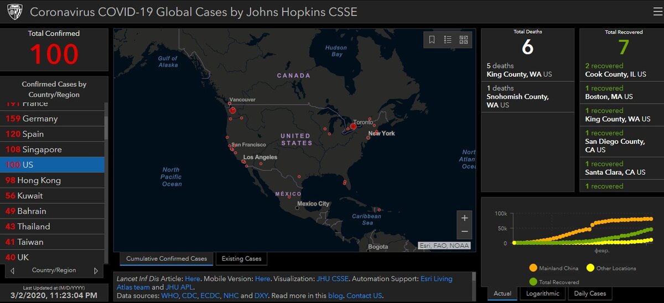The width and height of the screenshot is (664, 303).
Task: Click the Seattle area case marker
Action: pyautogui.click(x=232, y=110)
